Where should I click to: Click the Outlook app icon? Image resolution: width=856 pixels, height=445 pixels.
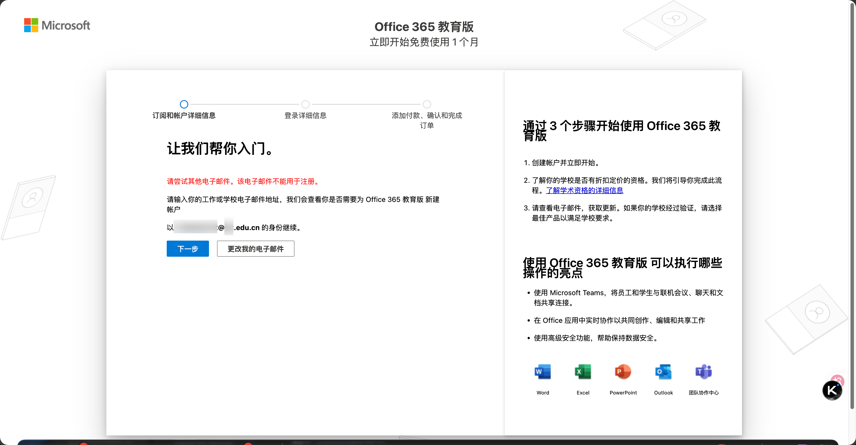point(663,372)
